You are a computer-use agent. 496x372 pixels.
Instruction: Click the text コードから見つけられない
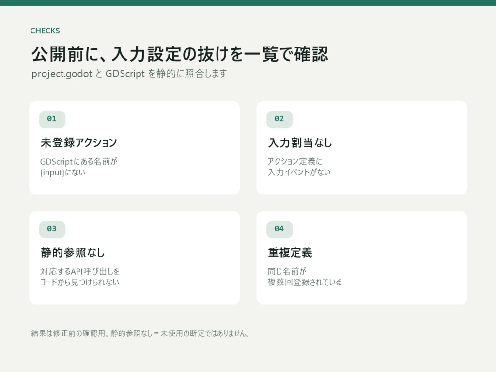(x=79, y=282)
